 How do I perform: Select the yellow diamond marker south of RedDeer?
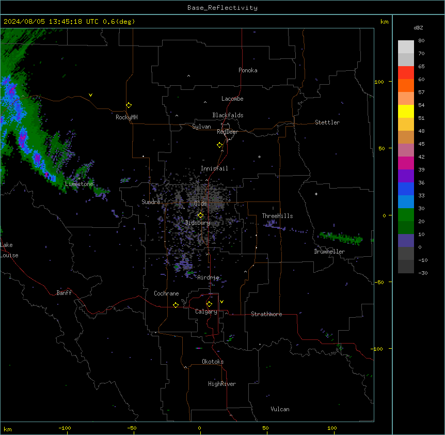click(x=220, y=145)
